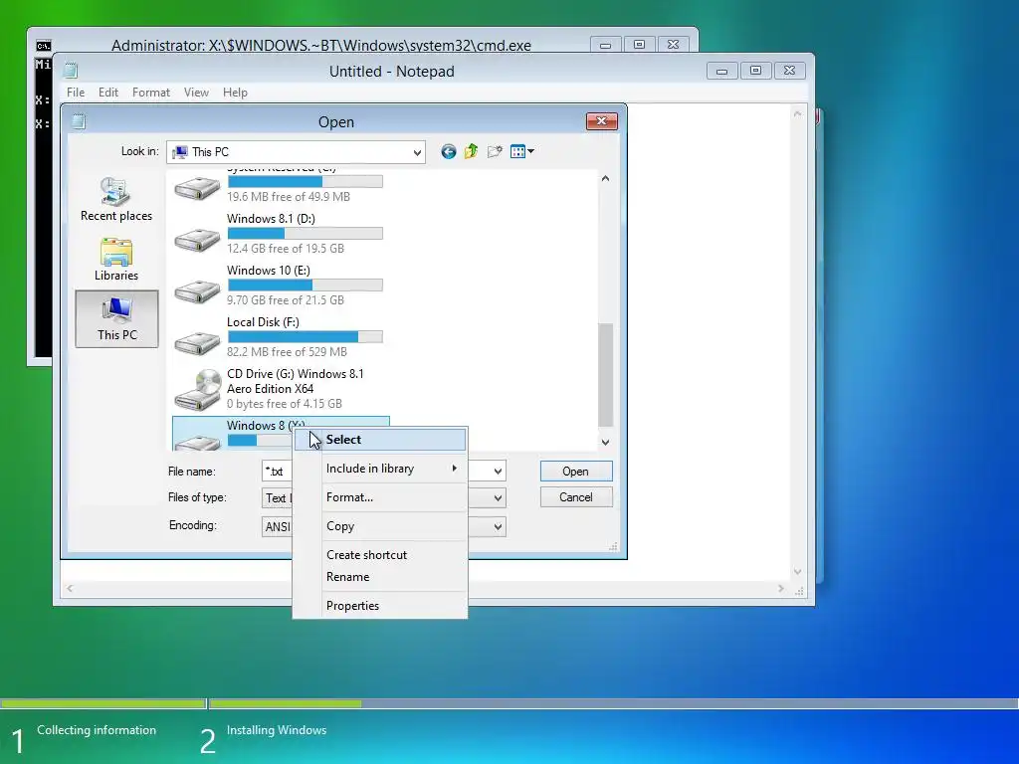1019x764 pixels.
Task: Select Libraries in the places sidebar
Action: tap(116, 260)
